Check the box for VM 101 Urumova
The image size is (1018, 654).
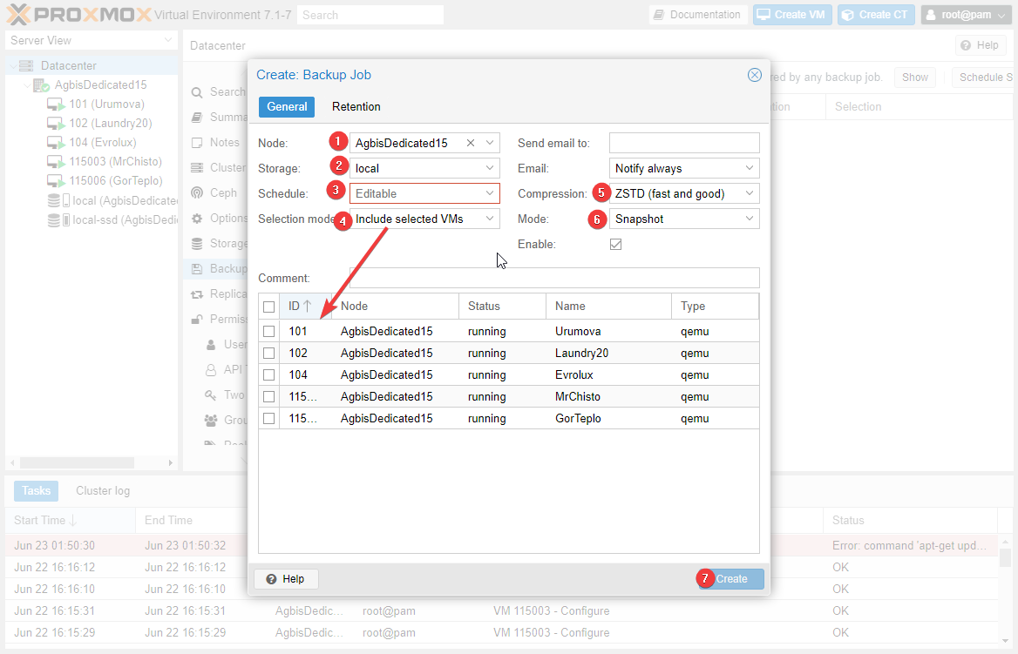[x=268, y=332]
